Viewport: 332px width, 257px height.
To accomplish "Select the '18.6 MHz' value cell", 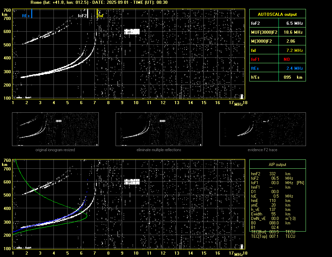I will (293, 32).
